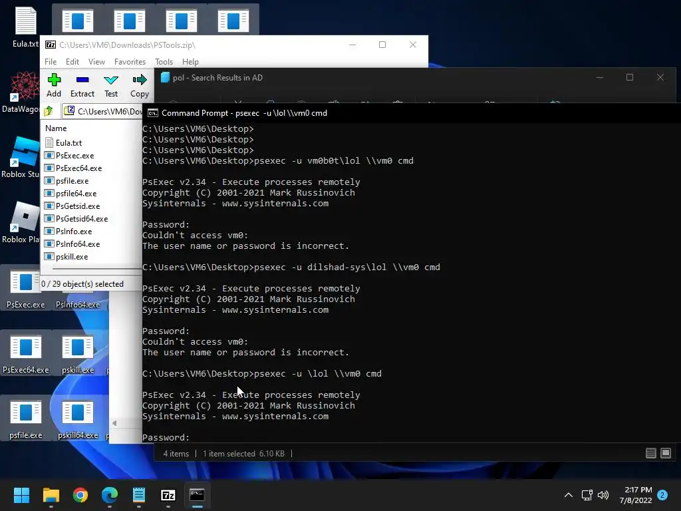Switch to 7-Zip from the taskbar
681x511 pixels.
168,495
